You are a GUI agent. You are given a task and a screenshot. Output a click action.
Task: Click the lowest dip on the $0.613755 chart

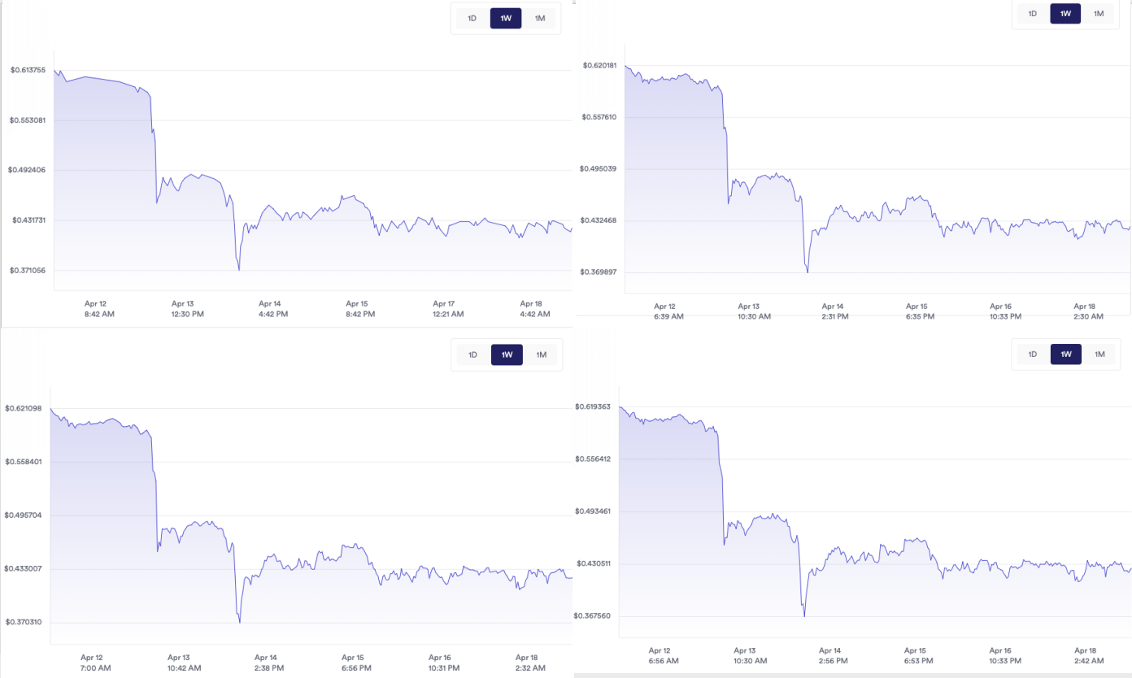[238, 269]
